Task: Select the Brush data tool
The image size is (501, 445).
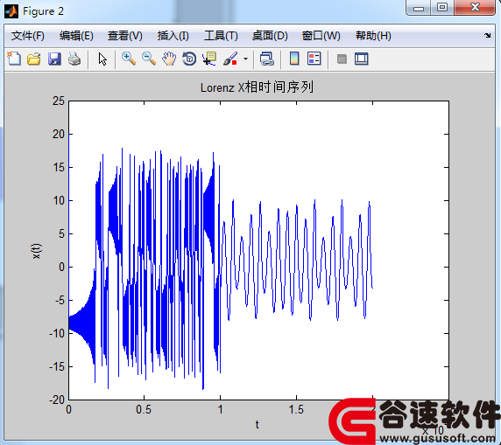Action: tap(230, 59)
